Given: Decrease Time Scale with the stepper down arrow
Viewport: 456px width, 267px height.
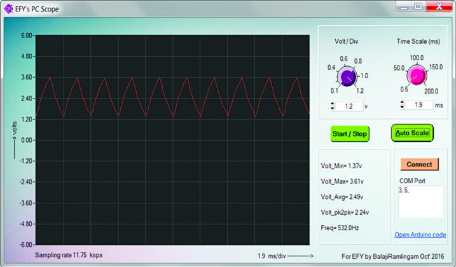Looking at the screenshot, I should tap(401, 107).
